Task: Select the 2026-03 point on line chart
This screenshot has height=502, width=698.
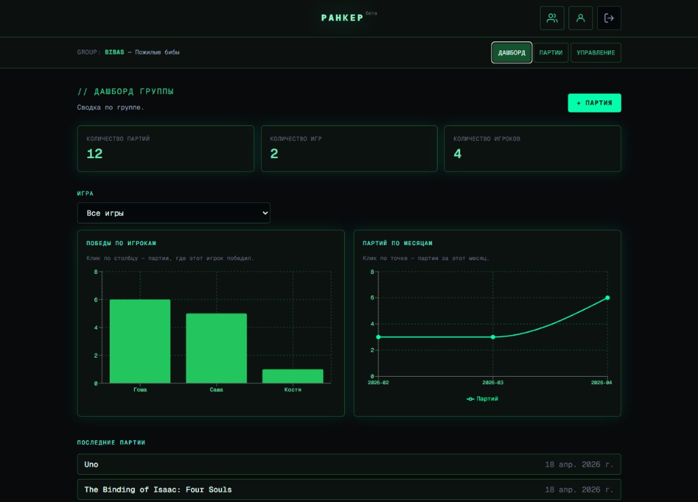Action: click(493, 337)
